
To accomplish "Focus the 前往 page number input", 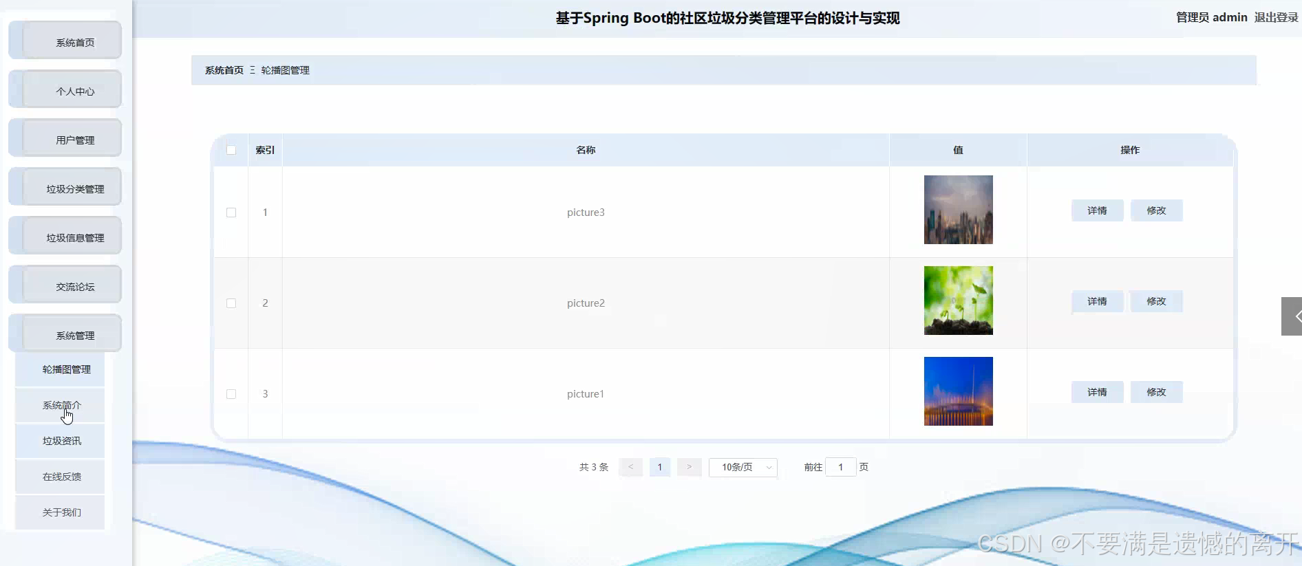I will [840, 467].
